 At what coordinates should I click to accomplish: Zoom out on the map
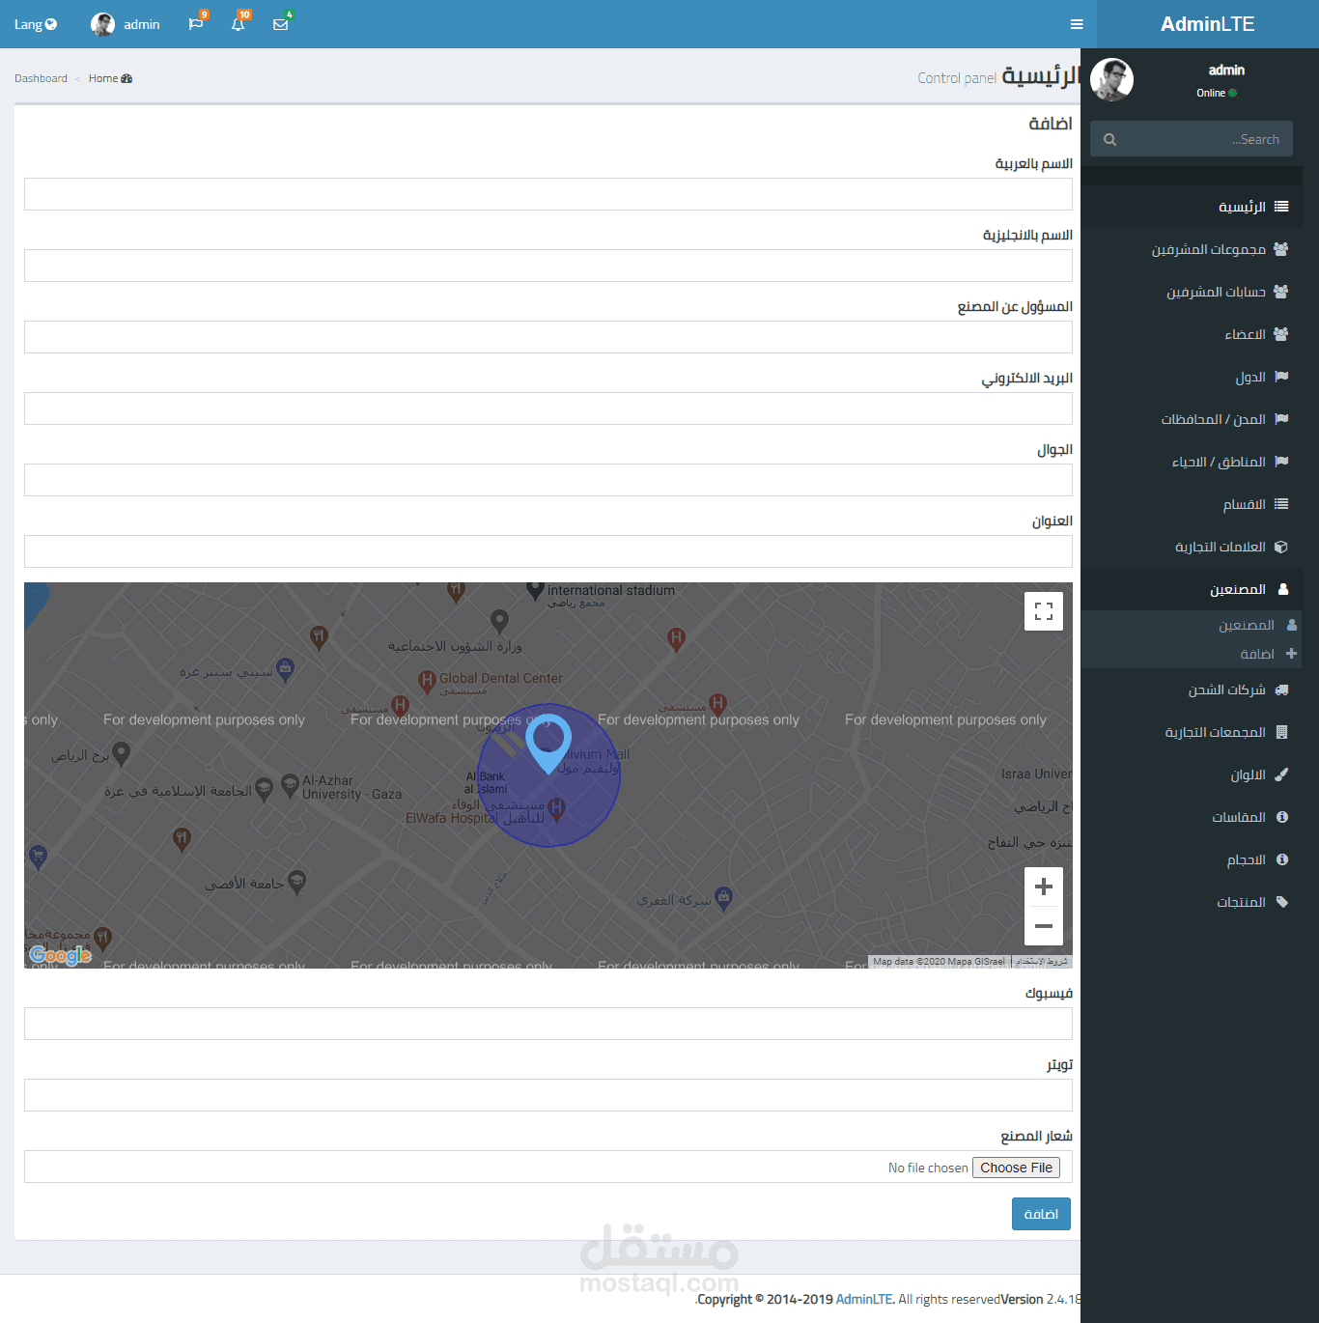pos(1043,926)
